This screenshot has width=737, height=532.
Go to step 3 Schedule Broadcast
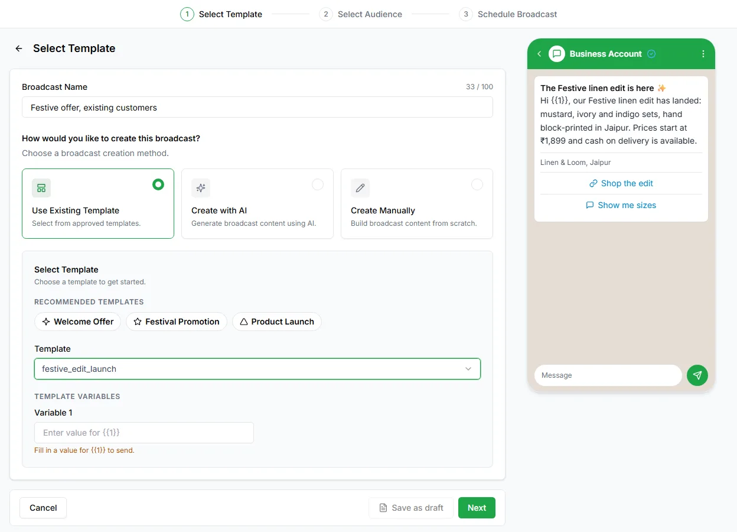pos(508,14)
